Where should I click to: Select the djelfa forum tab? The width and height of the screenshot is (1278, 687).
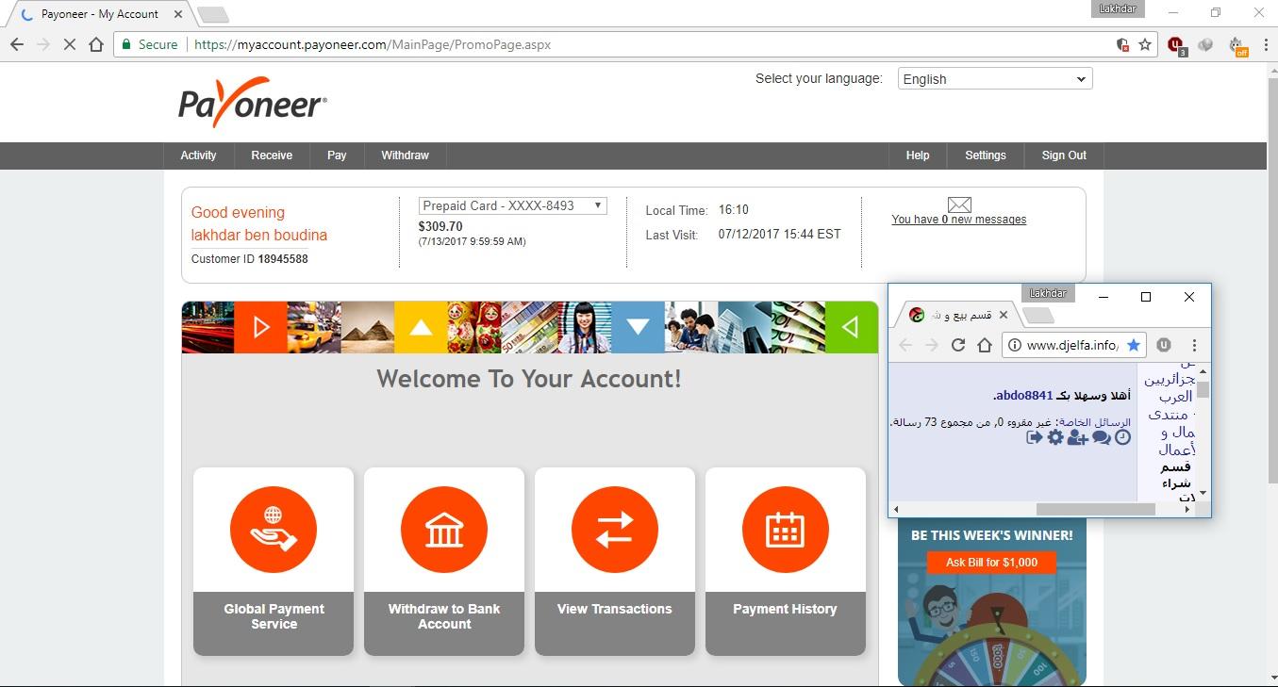point(959,315)
